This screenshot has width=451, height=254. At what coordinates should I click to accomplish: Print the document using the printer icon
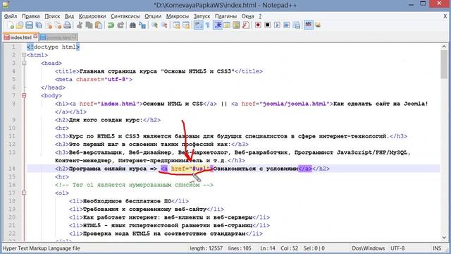tap(68, 25)
